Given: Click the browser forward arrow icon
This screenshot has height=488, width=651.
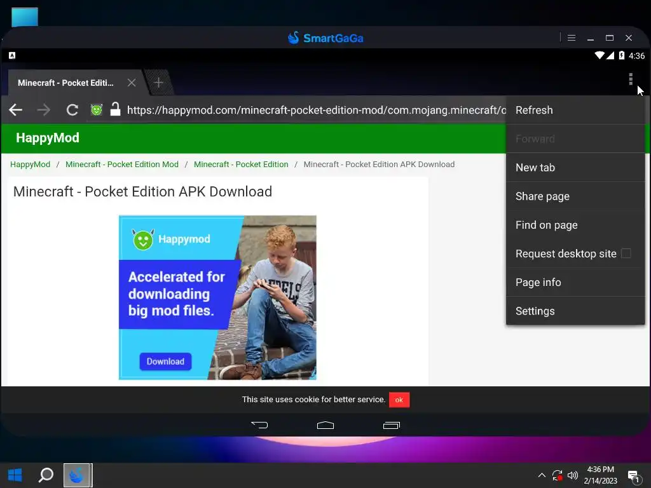Looking at the screenshot, I should pyautogui.click(x=44, y=110).
